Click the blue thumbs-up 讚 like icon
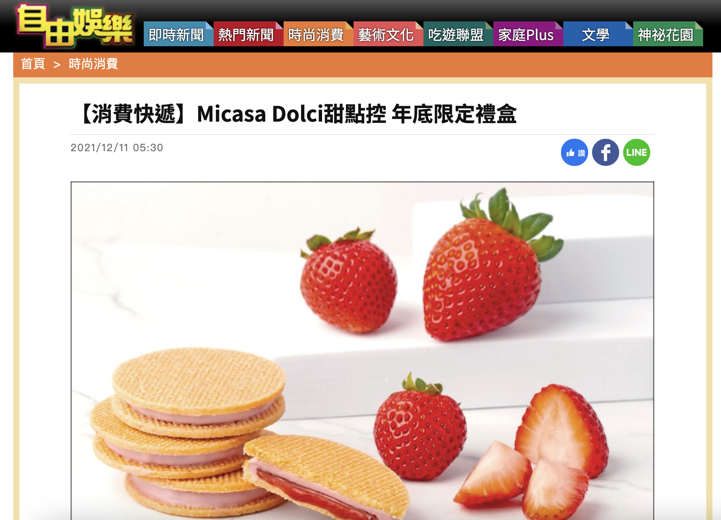 pyautogui.click(x=574, y=152)
